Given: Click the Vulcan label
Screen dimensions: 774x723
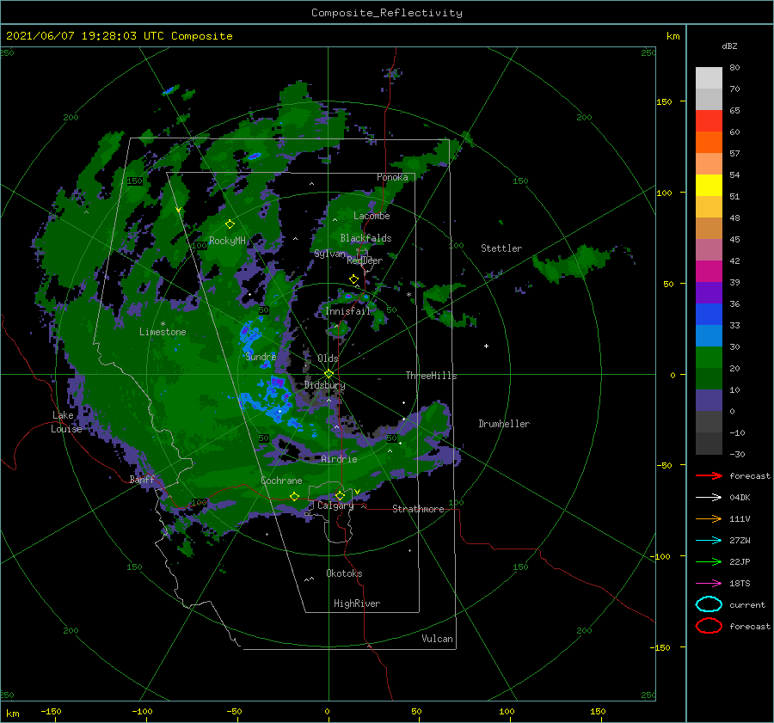Looking at the screenshot, I should [438, 639].
